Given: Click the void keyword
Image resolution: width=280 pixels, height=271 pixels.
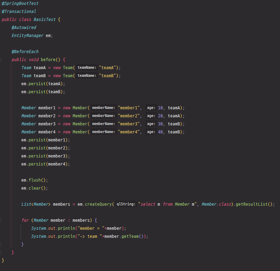Looking at the screenshot, I should tap(34, 60).
